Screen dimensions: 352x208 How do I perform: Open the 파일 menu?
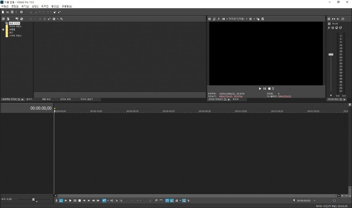4,7
